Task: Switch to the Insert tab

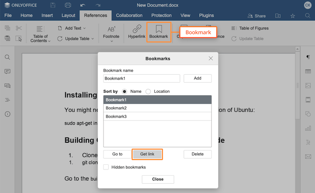Action: (x=47, y=16)
